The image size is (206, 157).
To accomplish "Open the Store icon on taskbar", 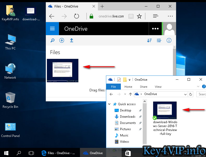I will tap(128, 153).
